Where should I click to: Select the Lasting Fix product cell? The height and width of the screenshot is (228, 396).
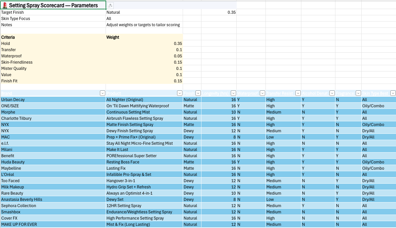[x=144, y=168]
